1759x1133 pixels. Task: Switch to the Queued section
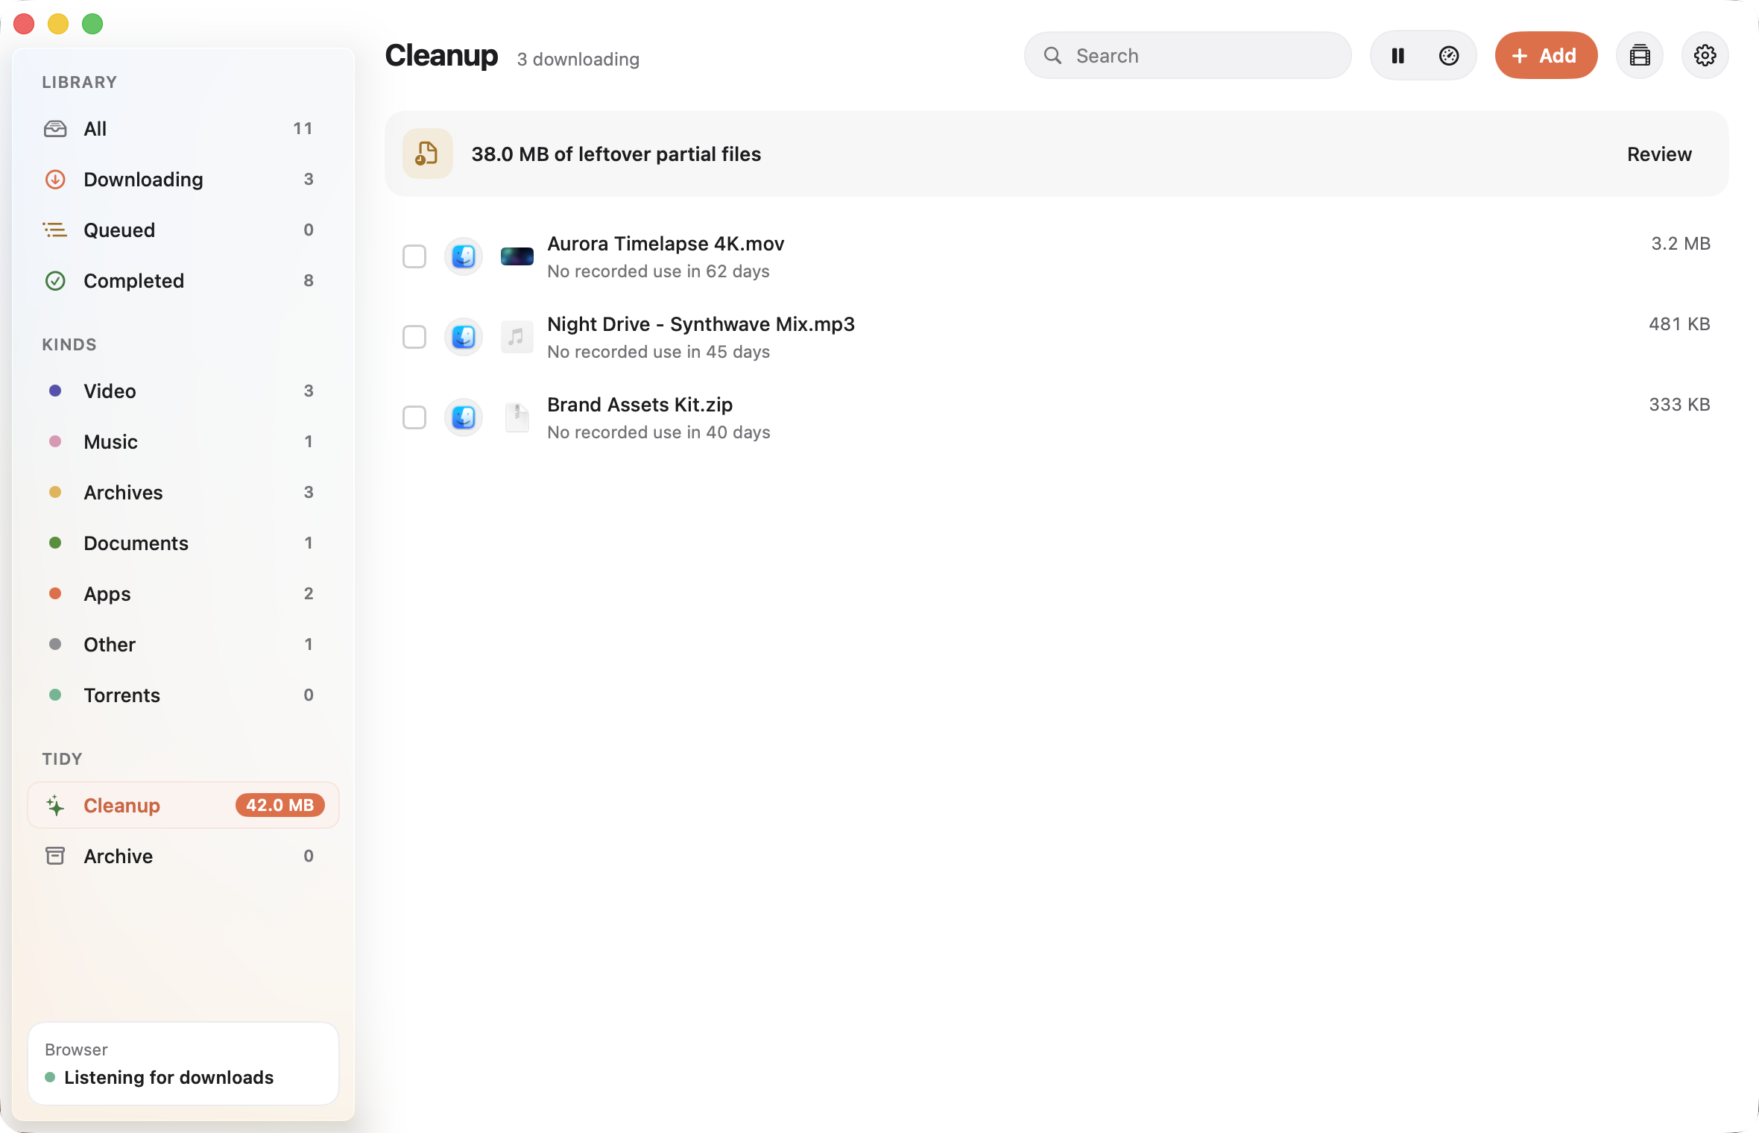(x=183, y=230)
